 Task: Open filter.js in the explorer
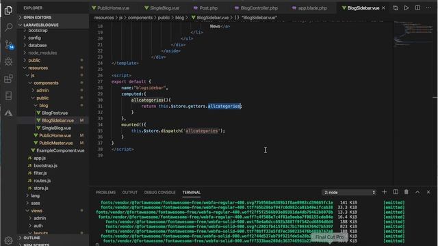pyautogui.click(x=40, y=173)
